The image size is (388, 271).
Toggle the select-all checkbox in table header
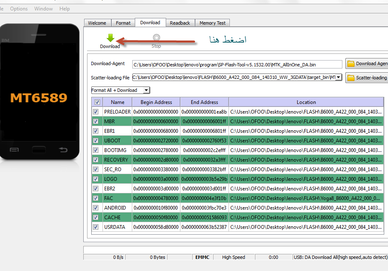tap(97, 102)
